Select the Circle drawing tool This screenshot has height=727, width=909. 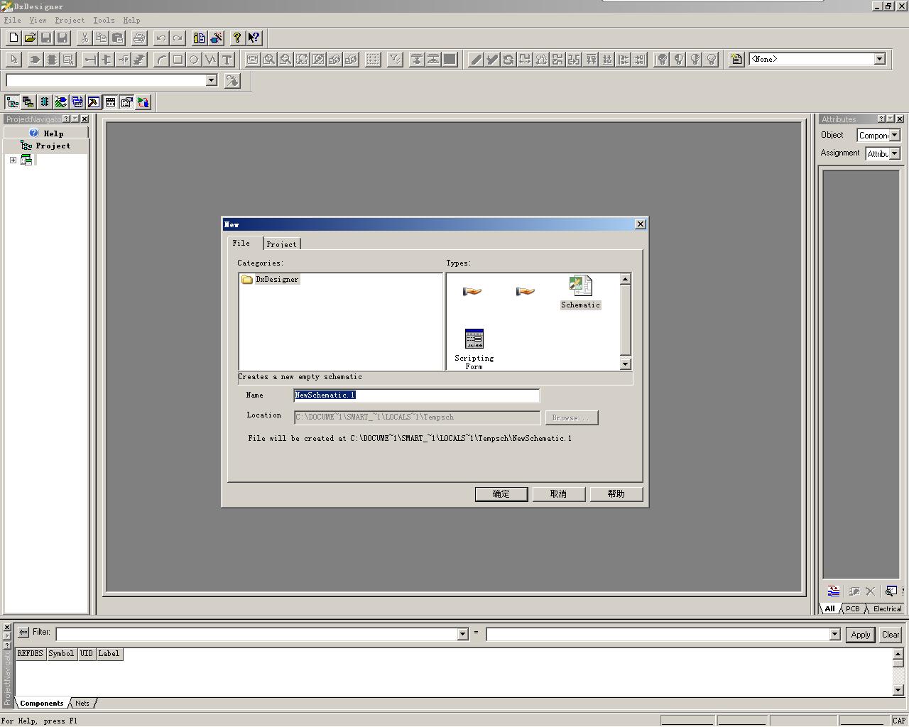coord(194,60)
